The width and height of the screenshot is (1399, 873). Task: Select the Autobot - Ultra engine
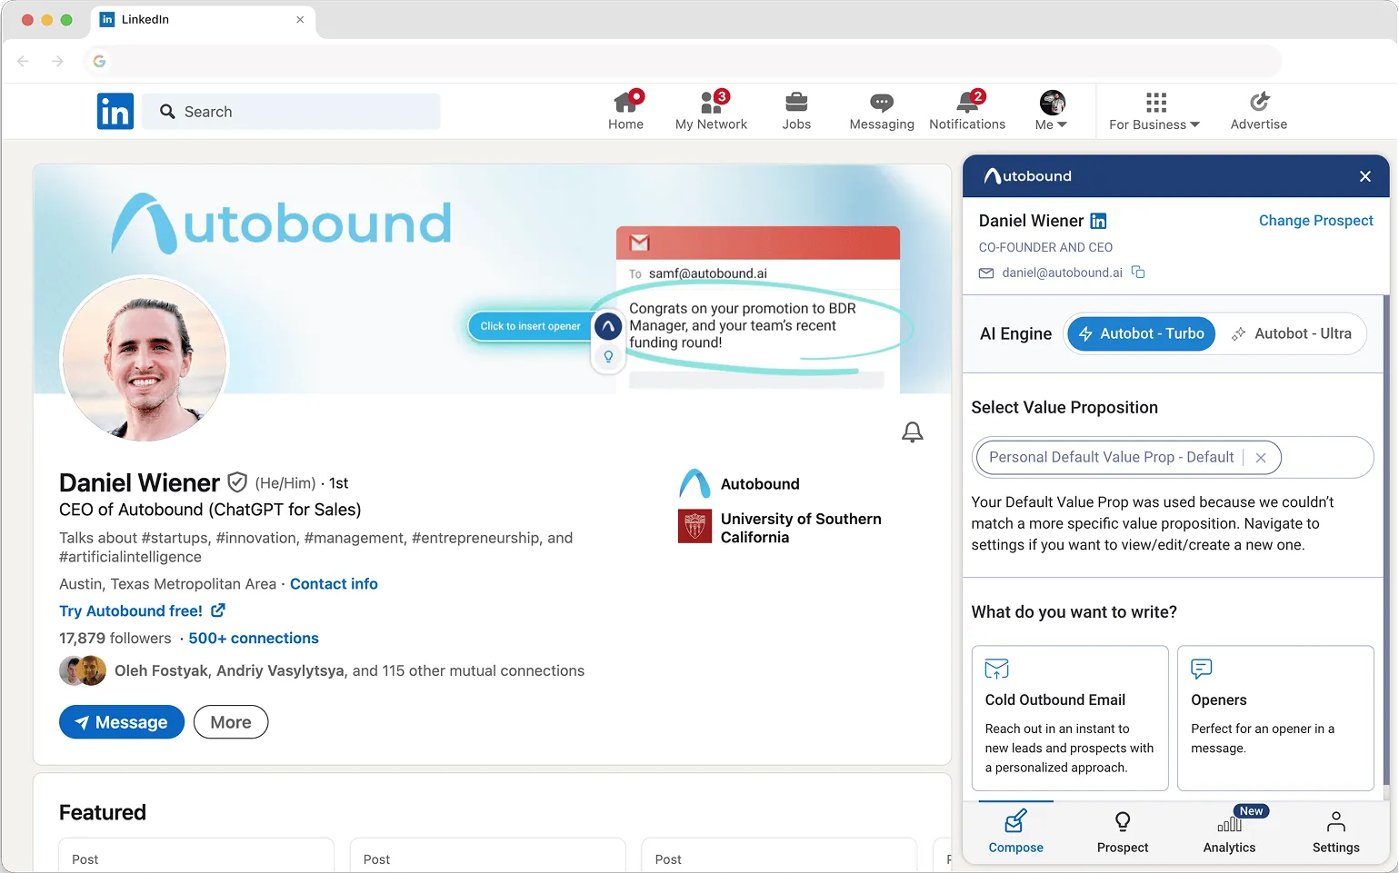(x=1292, y=334)
